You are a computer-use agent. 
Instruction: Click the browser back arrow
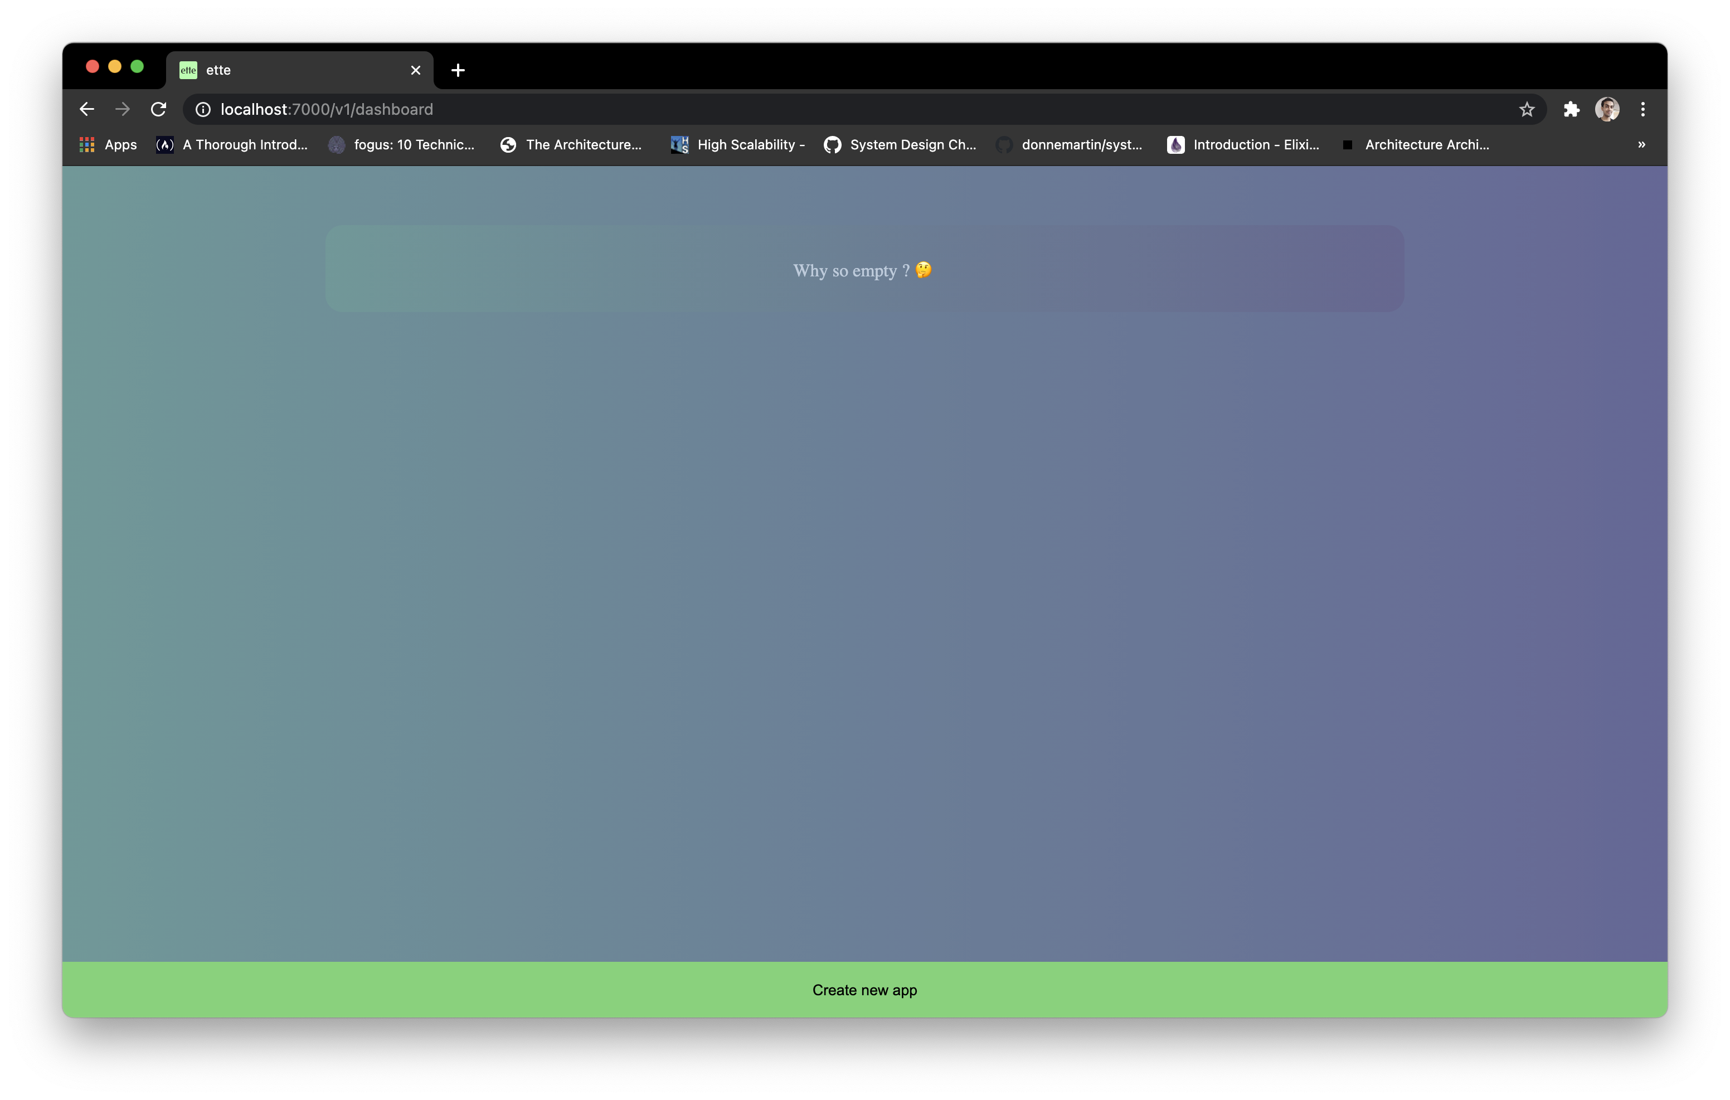coord(87,109)
